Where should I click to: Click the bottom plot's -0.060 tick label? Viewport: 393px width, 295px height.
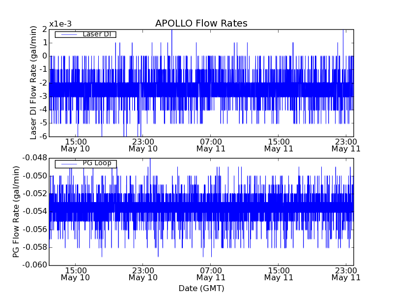[x=34, y=265]
